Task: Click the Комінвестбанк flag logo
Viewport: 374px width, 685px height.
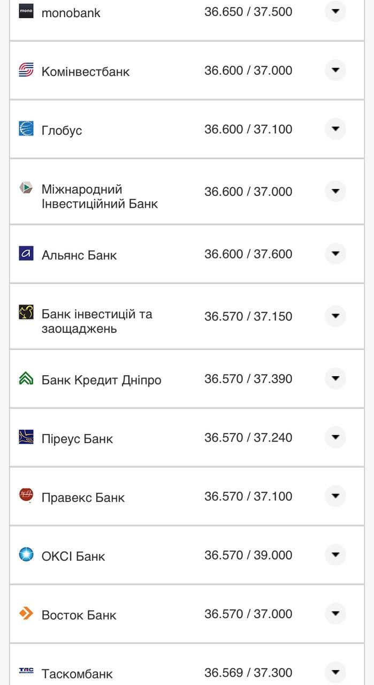Action: (26, 68)
